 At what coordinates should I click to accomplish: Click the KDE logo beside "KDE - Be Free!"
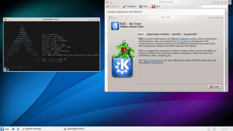[x=115, y=26]
